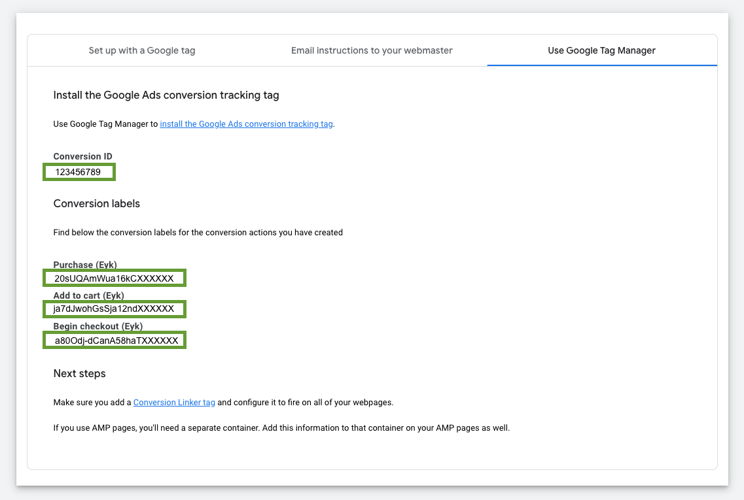
Task: Select the Conversion ID value 123456789
Action: pyautogui.click(x=79, y=172)
